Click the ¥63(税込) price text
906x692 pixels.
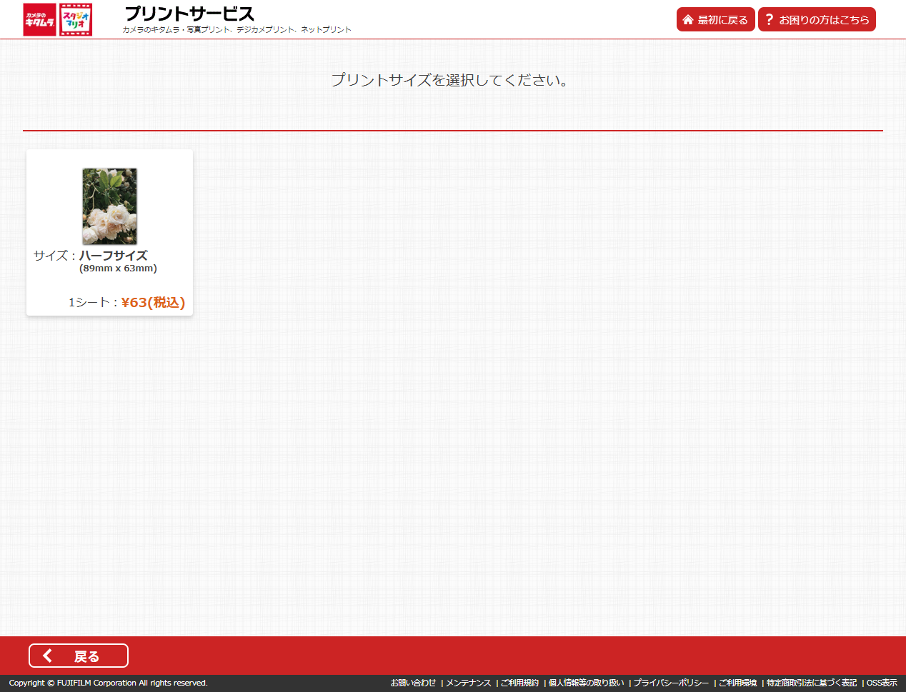(153, 302)
